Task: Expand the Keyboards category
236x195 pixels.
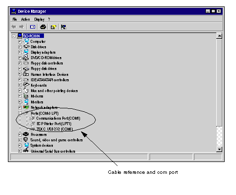Action: 20,85
